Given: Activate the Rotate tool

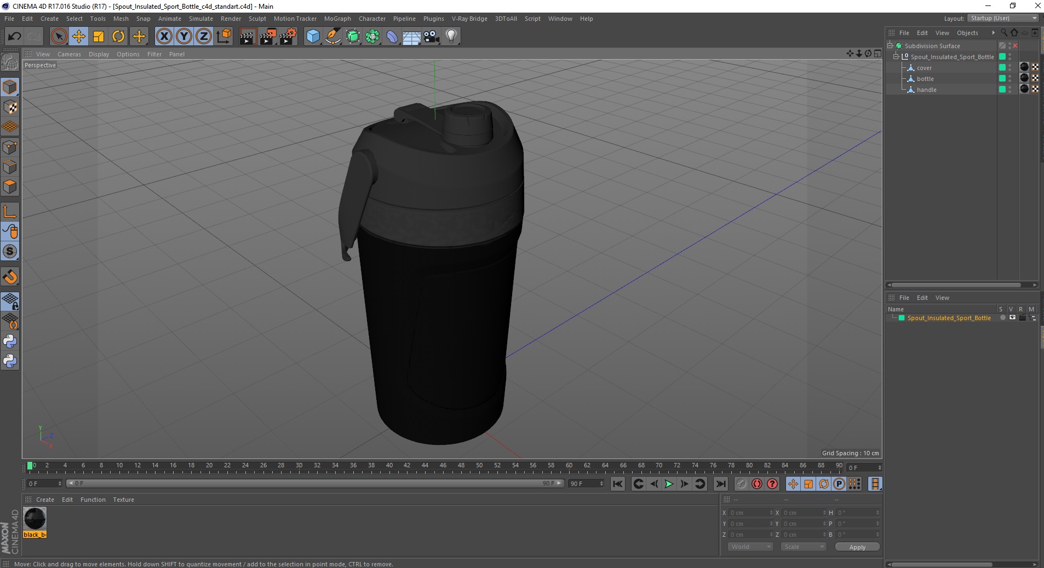Looking at the screenshot, I should coord(118,37).
